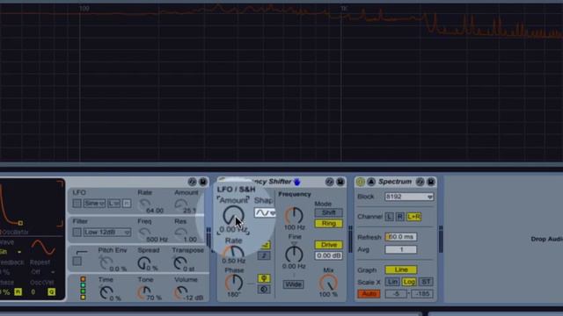Click the fold triangle icon in Spectrum header
This screenshot has height=316, width=563.
pos(371,182)
